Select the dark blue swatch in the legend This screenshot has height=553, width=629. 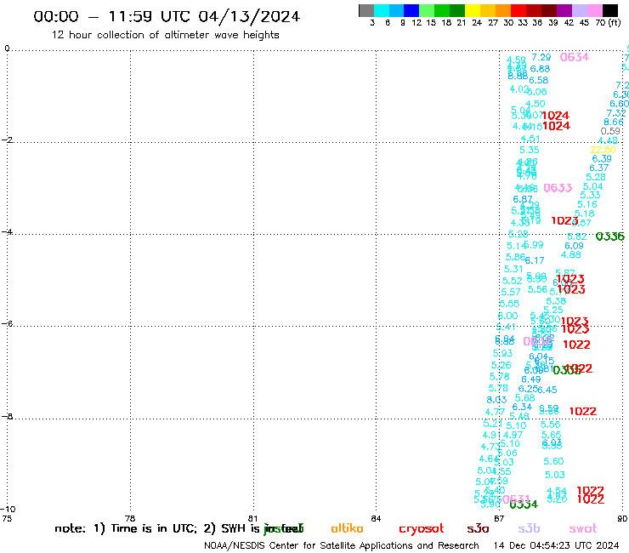point(411,10)
